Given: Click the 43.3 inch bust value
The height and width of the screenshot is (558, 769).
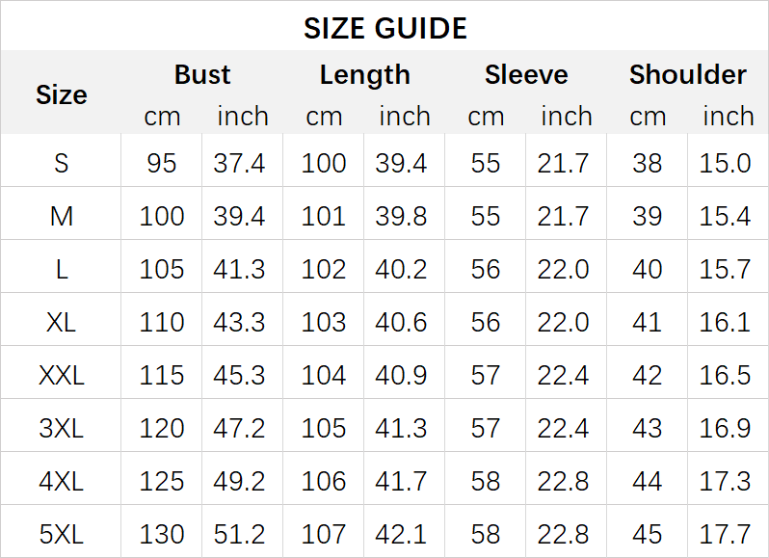Looking at the screenshot, I should coord(239,322).
